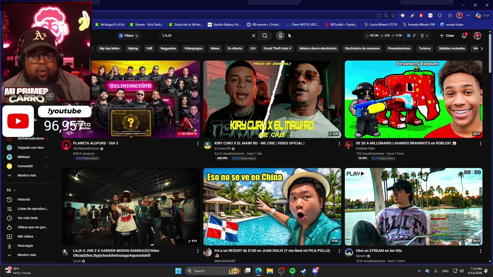Click the red shield extension icon

point(421,15)
